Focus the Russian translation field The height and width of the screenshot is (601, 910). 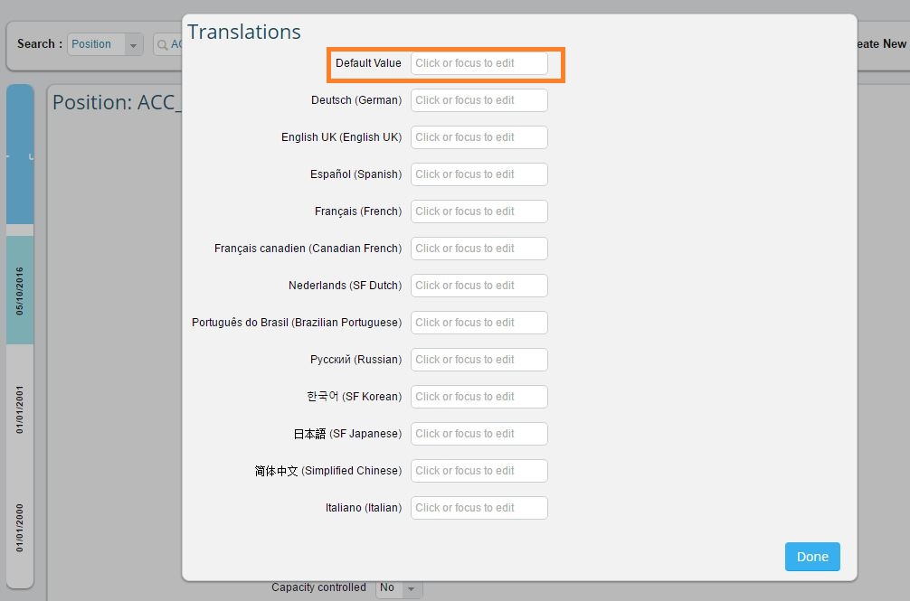click(x=479, y=360)
